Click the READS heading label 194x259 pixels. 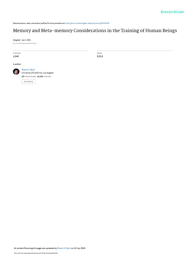click(99, 53)
